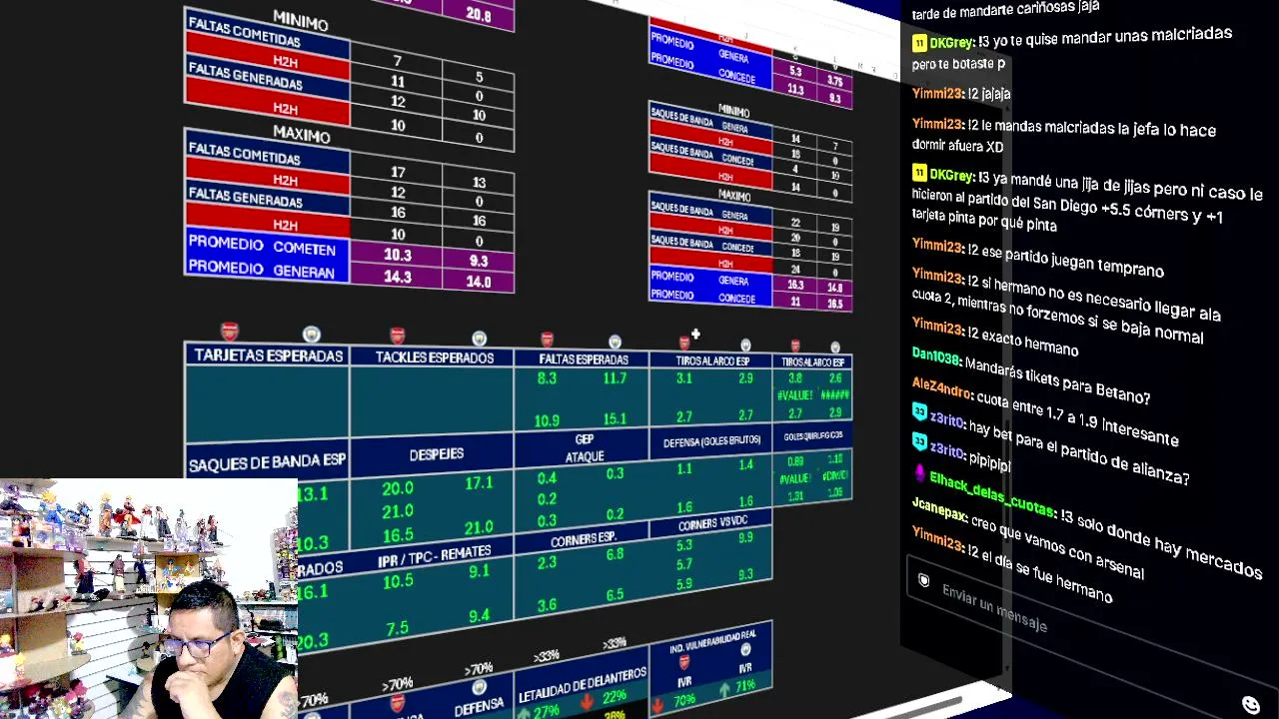The height and width of the screenshot is (719, 1279).
Task: Click the badge beside z3rit0's 'pipipipi' message
Action: click(x=919, y=441)
